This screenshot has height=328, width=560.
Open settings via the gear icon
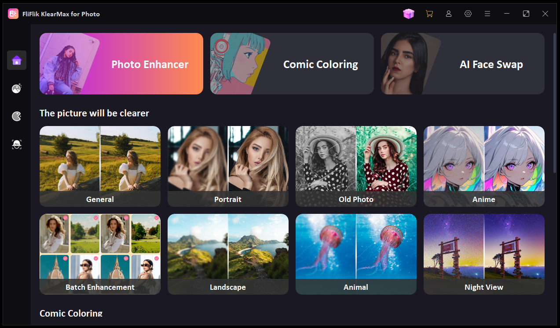[x=468, y=14]
